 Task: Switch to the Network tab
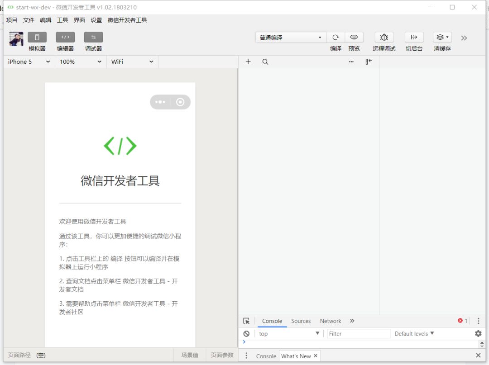pos(330,321)
